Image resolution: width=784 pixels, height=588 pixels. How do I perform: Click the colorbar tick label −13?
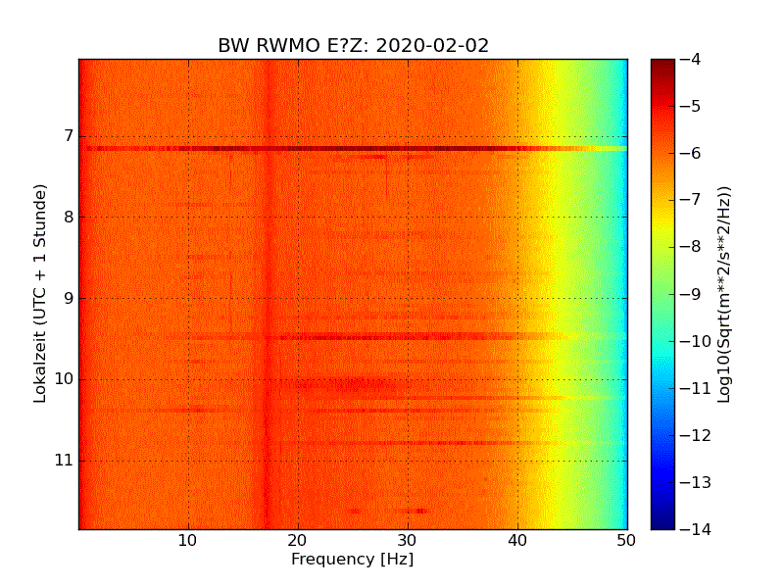coord(696,482)
